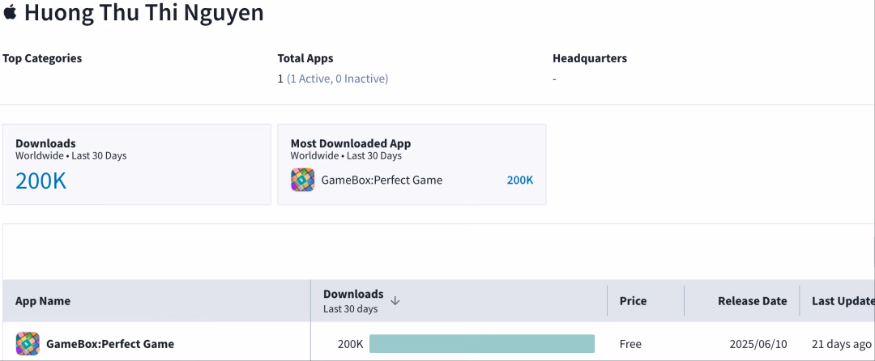Select the Downloads Worldwide summary card
This screenshot has width=875, height=361.
(137, 164)
